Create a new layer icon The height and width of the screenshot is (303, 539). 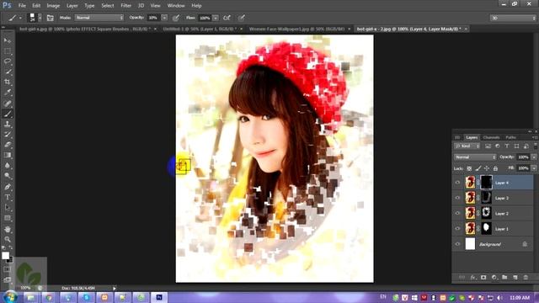(x=515, y=277)
